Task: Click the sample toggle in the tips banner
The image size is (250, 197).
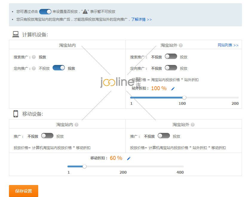Action: click(x=45, y=12)
